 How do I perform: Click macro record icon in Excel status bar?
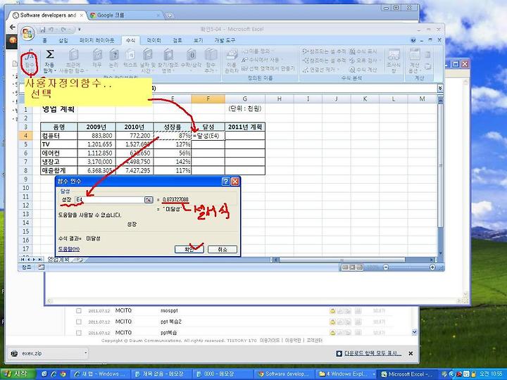tap(41, 267)
